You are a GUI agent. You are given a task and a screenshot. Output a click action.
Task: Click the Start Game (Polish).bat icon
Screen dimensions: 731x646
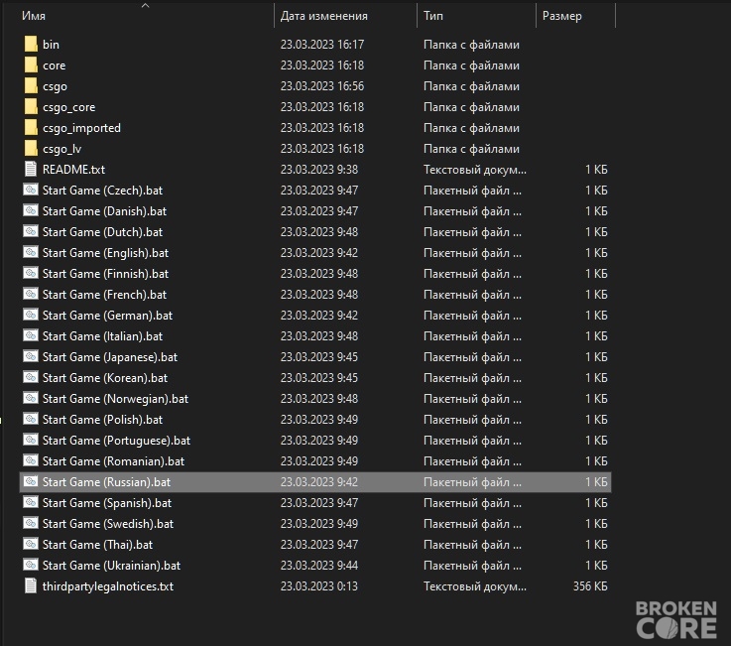[31, 420]
